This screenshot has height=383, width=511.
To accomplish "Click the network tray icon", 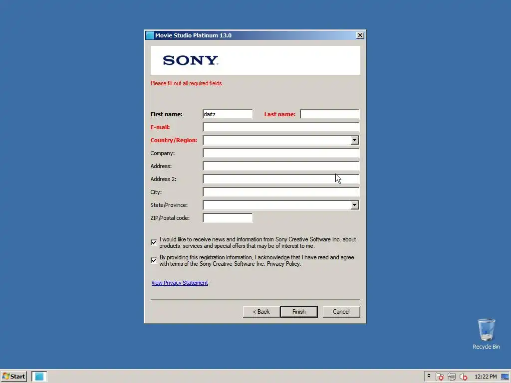I will pos(451,377).
